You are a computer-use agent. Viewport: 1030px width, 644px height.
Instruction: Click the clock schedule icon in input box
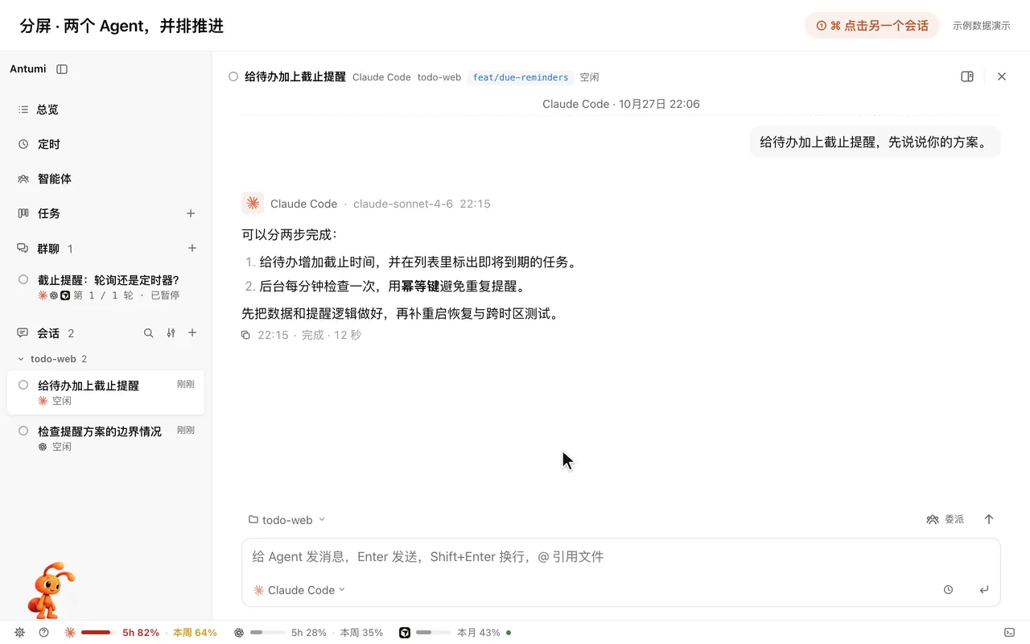pyautogui.click(x=948, y=590)
